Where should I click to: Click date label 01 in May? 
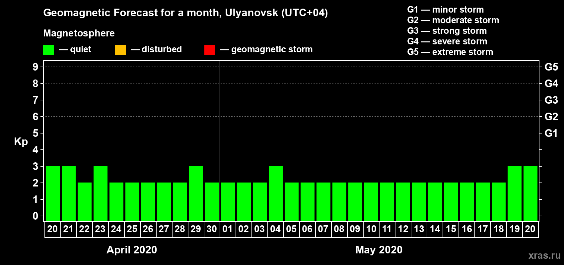(x=228, y=229)
